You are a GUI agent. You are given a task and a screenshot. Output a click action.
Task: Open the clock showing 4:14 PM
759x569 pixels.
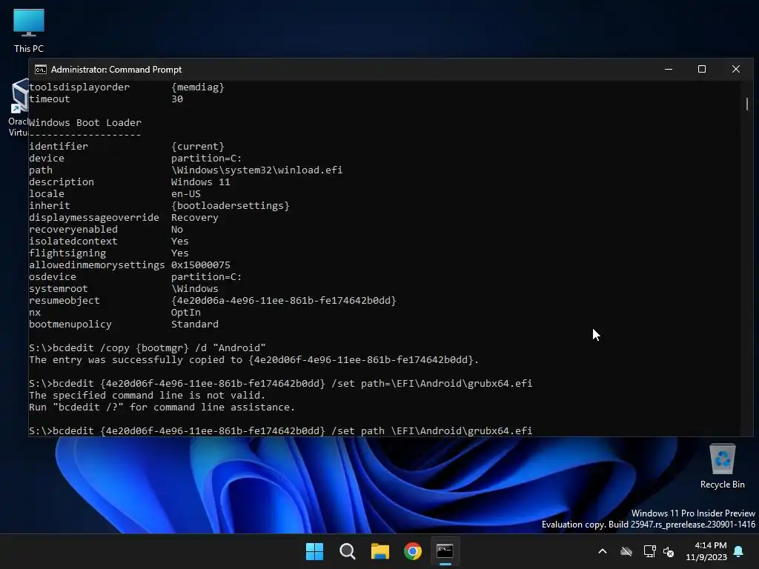pyautogui.click(x=706, y=551)
